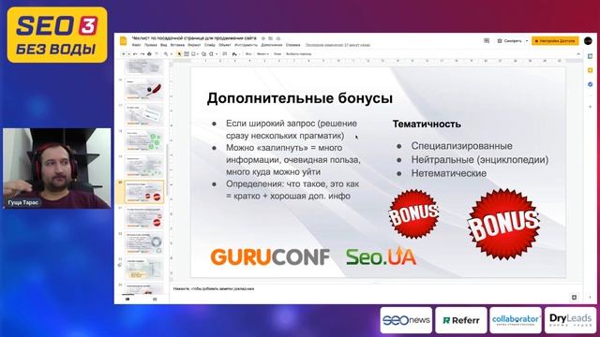Select slide thumbnail with green circles

[144, 141]
